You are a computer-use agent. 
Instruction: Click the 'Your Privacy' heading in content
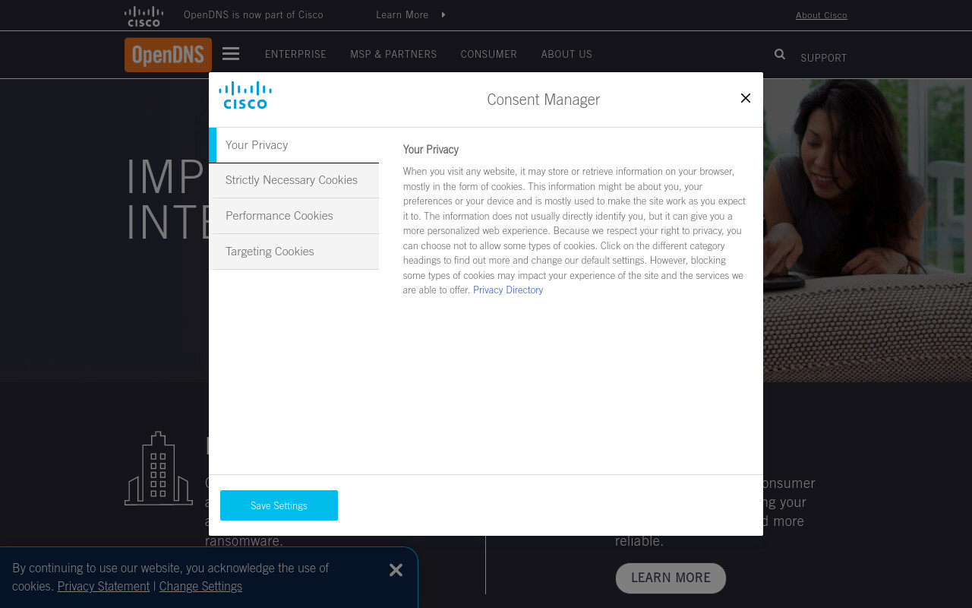pyautogui.click(x=431, y=150)
